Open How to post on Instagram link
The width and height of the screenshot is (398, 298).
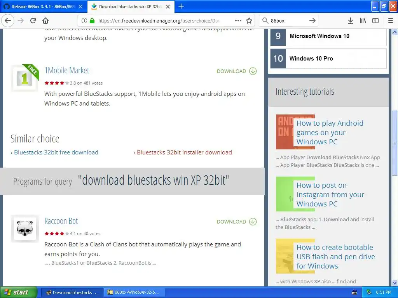(x=330, y=194)
